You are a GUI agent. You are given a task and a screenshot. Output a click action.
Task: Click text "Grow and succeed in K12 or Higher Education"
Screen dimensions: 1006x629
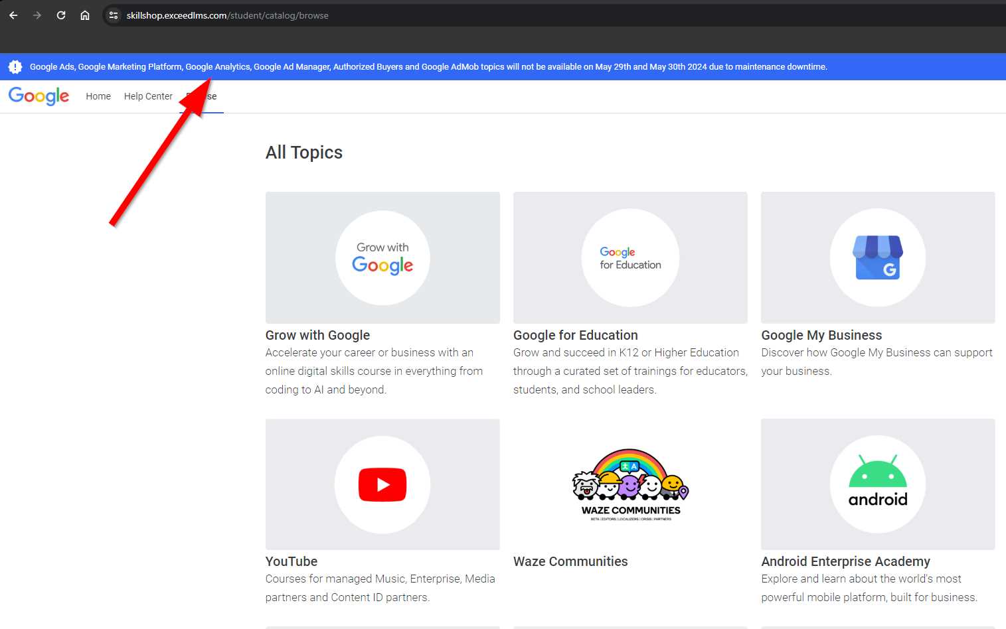(x=626, y=352)
